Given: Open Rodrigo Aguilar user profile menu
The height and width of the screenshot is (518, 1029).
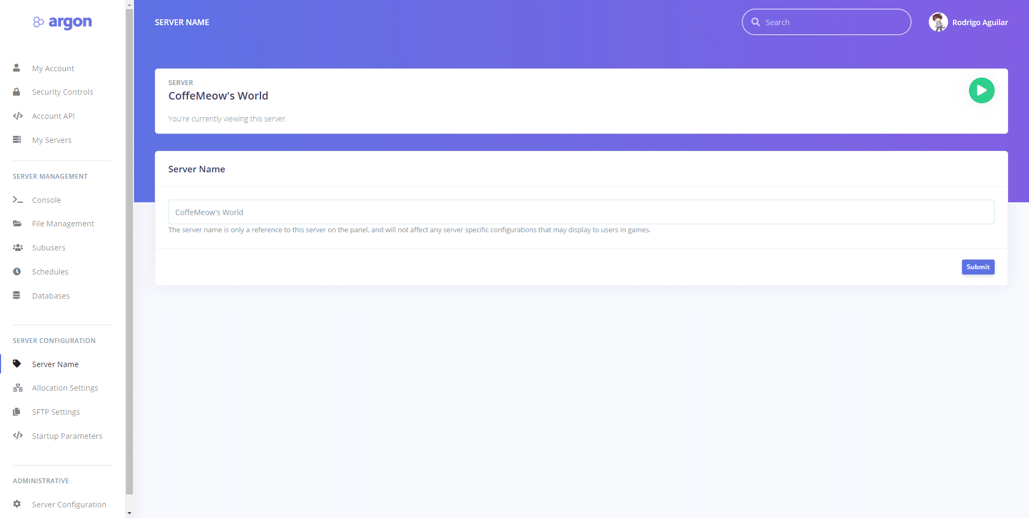Looking at the screenshot, I should coord(968,22).
